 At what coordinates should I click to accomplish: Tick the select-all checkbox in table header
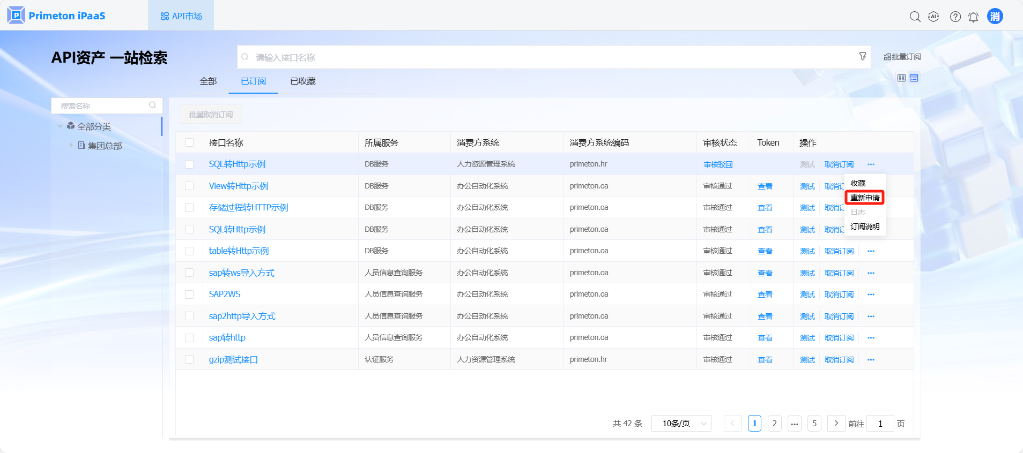189,142
